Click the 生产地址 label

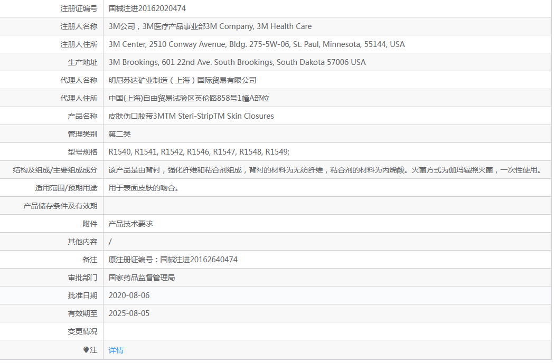point(82,63)
